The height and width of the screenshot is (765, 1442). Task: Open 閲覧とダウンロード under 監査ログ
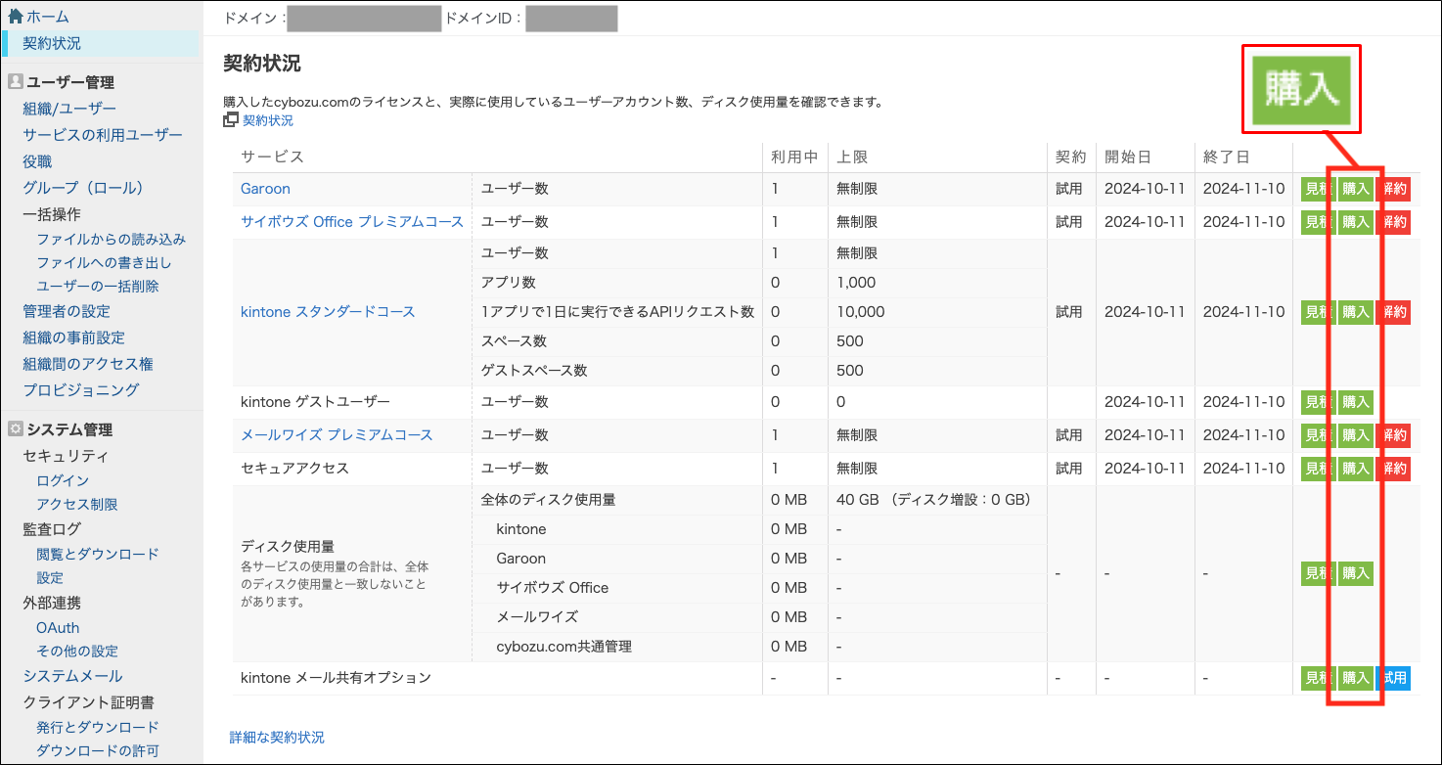[97, 554]
